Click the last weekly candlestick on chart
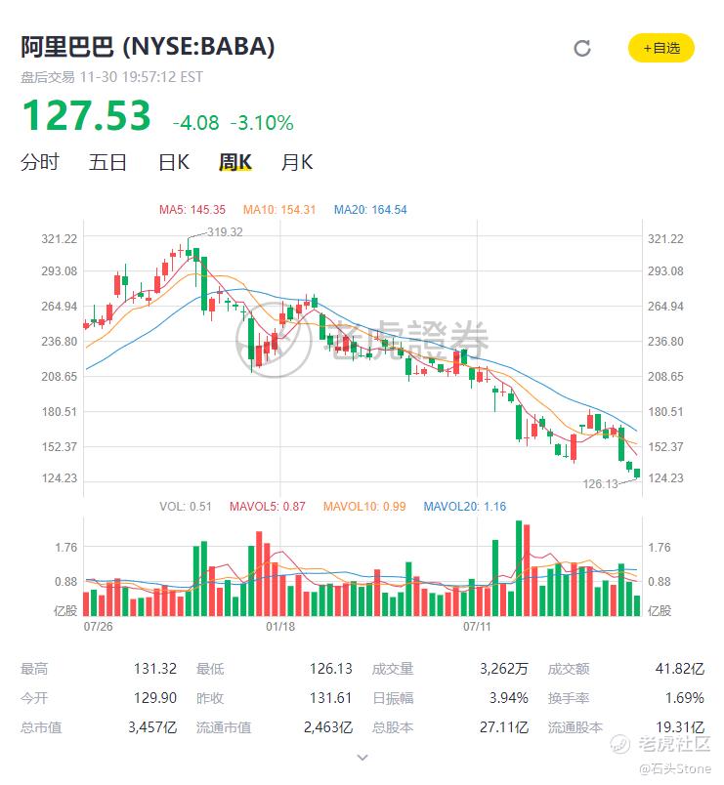The height and width of the screenshot is (785, 724). coord(637,474)
